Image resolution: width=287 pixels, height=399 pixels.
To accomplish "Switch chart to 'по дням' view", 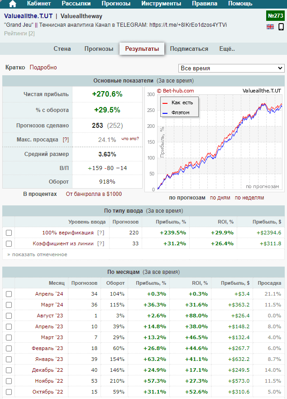I will (x=220, y=198).
